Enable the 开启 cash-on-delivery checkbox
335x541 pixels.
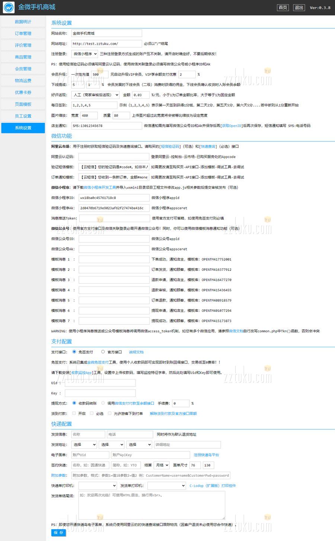74,413
